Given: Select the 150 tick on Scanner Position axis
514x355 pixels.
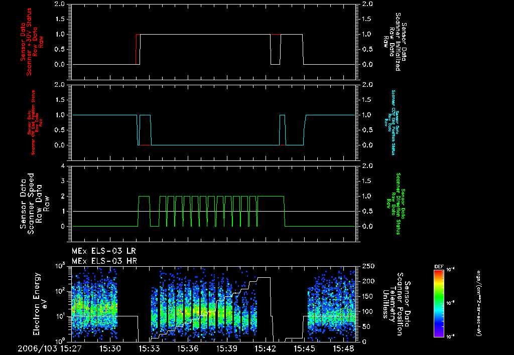Looking at the screenshot, I should click(367, 296).
